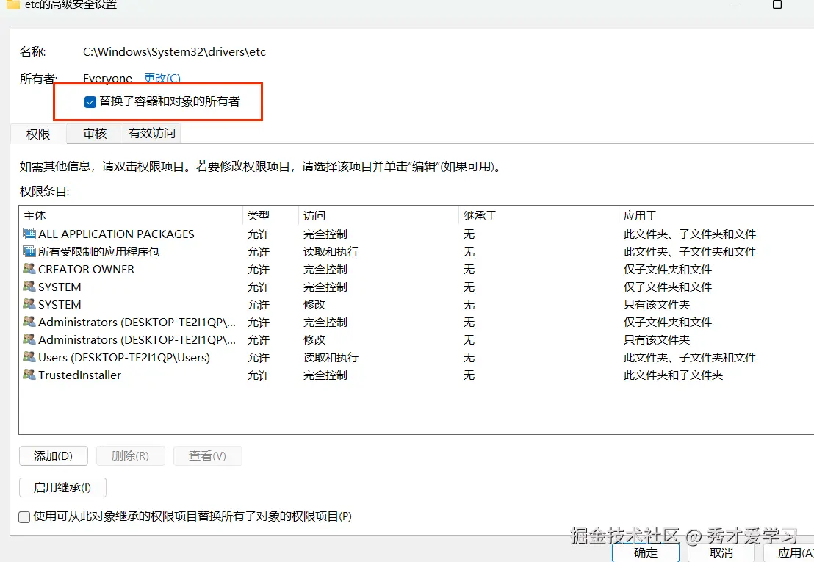
Task: Click the owner name Everyone
Action: (107, 79)
